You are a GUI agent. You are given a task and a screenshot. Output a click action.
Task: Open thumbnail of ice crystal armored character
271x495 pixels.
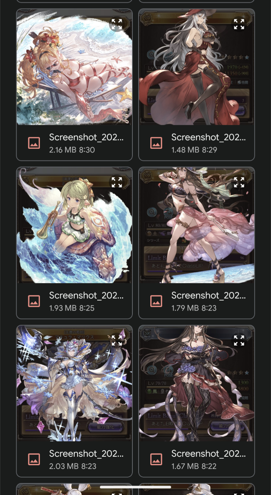point(74,383)
